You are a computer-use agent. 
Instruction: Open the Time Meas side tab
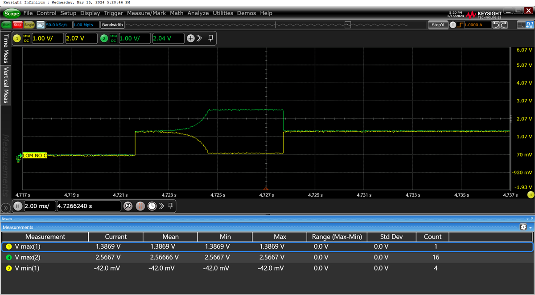pyautogui.click(x=6, y=49)
